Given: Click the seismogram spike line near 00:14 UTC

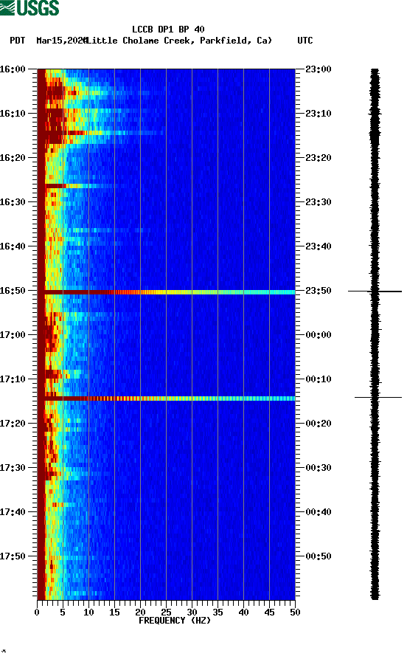Looking at the screenshot, I should click(x=378, y=397).
